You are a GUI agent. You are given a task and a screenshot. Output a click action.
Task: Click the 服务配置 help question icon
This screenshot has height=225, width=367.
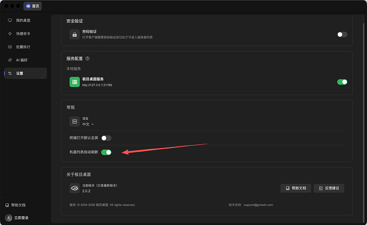[87, 58]
